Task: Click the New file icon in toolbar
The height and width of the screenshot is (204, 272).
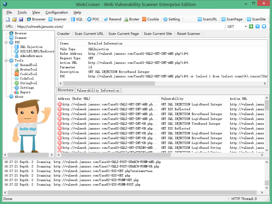Action: [x=8, y=19]
